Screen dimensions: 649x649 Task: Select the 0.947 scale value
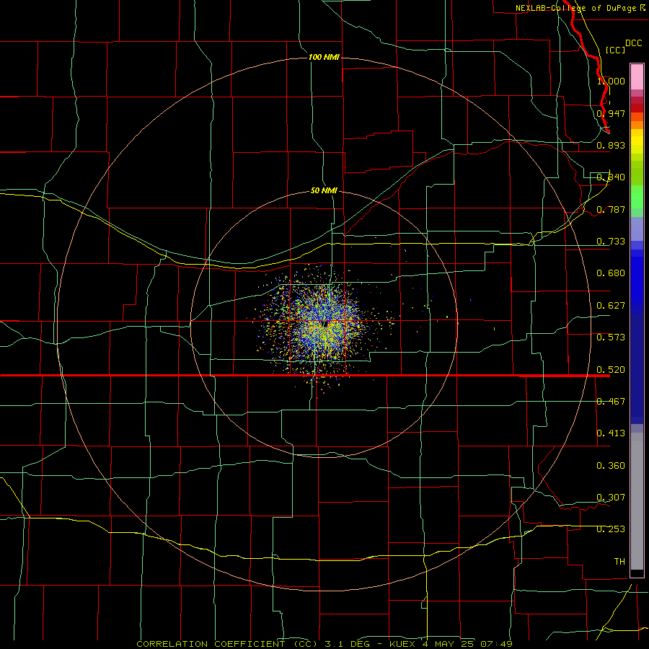[611, 113]
